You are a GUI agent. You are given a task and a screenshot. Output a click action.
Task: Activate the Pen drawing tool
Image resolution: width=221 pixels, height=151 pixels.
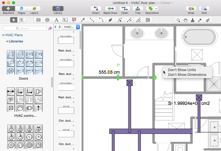(x=110, y=20)
